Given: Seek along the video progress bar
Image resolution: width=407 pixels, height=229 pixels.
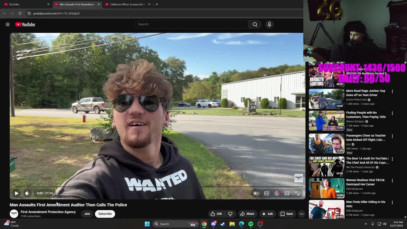Looking at the screenshot, I should pyautogui.click(x=158, y=187).
